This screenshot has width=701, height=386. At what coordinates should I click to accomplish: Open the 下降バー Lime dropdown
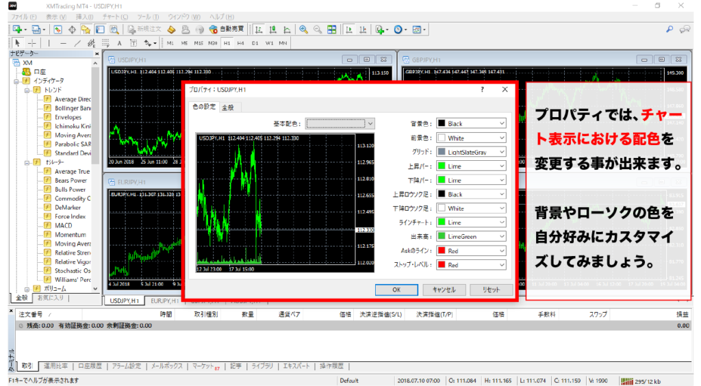[x=471, y=180]
